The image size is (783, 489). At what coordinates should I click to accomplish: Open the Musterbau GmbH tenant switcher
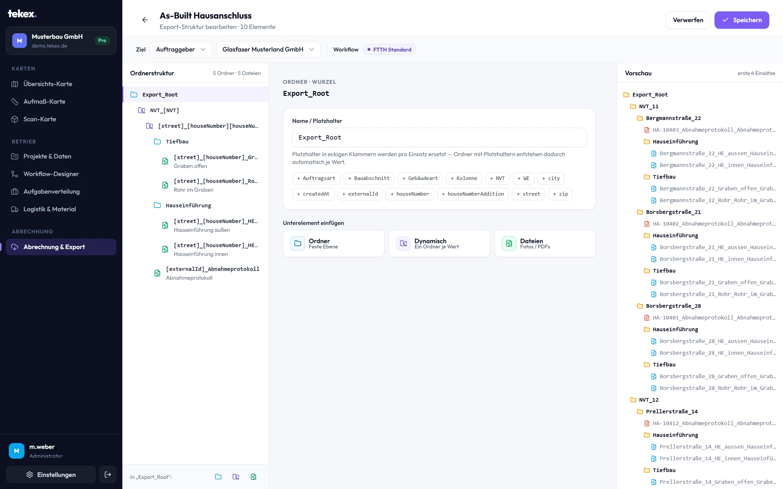(x=61, y=41)
